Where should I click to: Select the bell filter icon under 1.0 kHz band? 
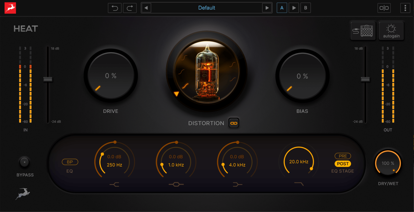(176, 185)
